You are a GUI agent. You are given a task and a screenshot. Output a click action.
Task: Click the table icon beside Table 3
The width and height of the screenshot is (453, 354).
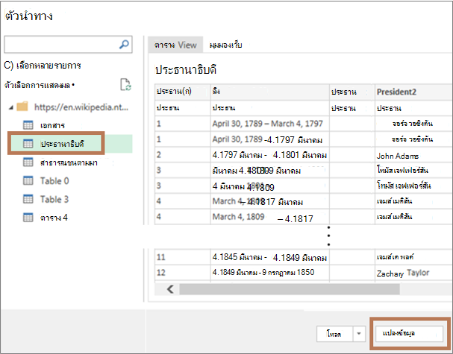coord(28,199)
